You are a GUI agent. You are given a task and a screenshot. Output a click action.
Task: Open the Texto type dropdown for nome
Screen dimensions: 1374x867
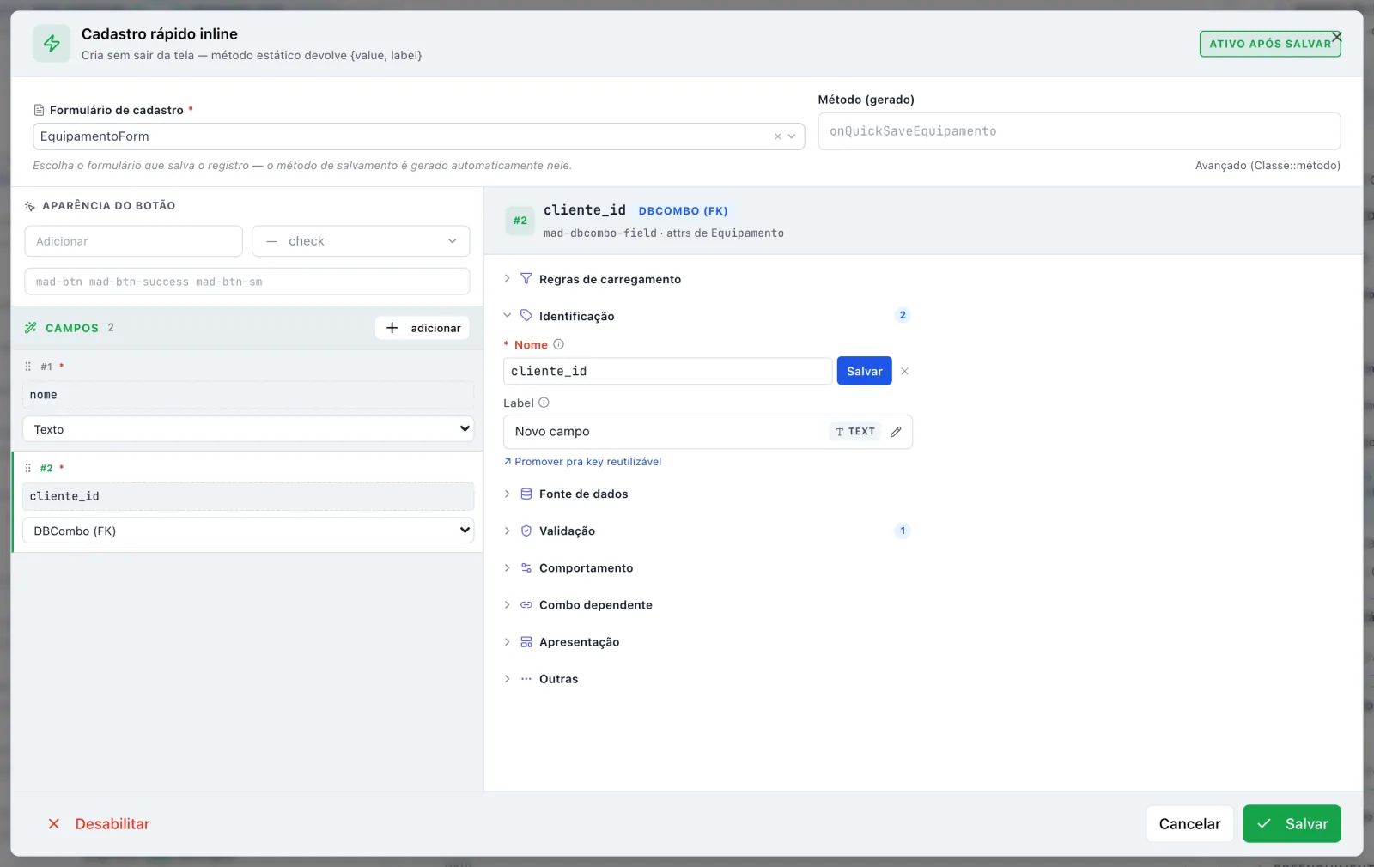[248, 429]
